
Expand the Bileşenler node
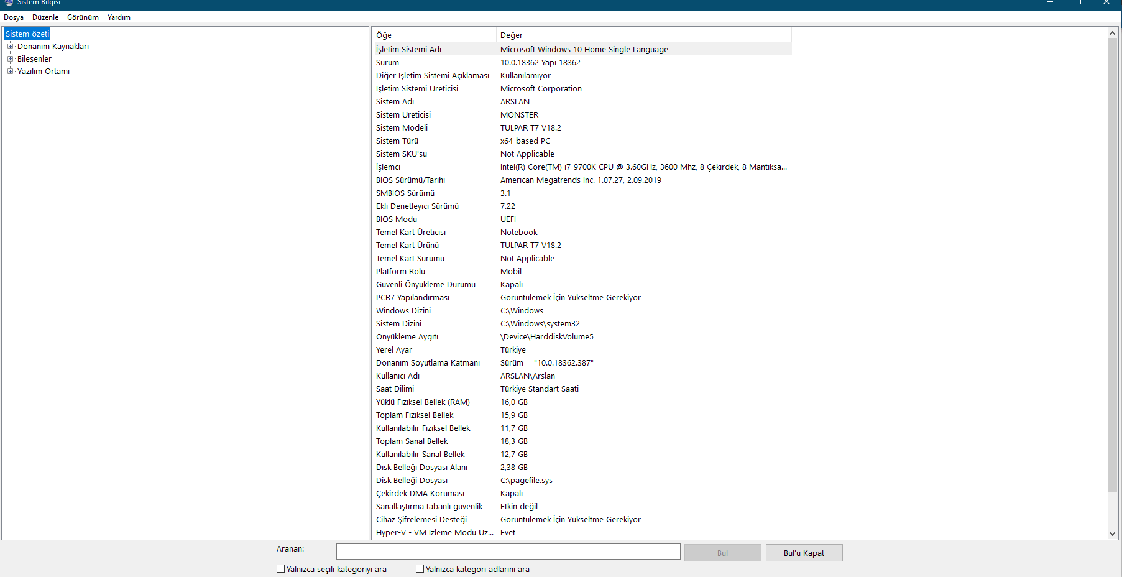(x=10, y=59)
